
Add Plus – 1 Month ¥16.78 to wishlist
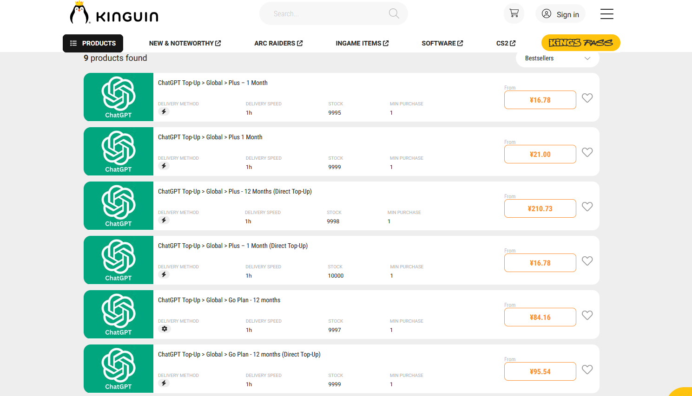coord(587,98)
